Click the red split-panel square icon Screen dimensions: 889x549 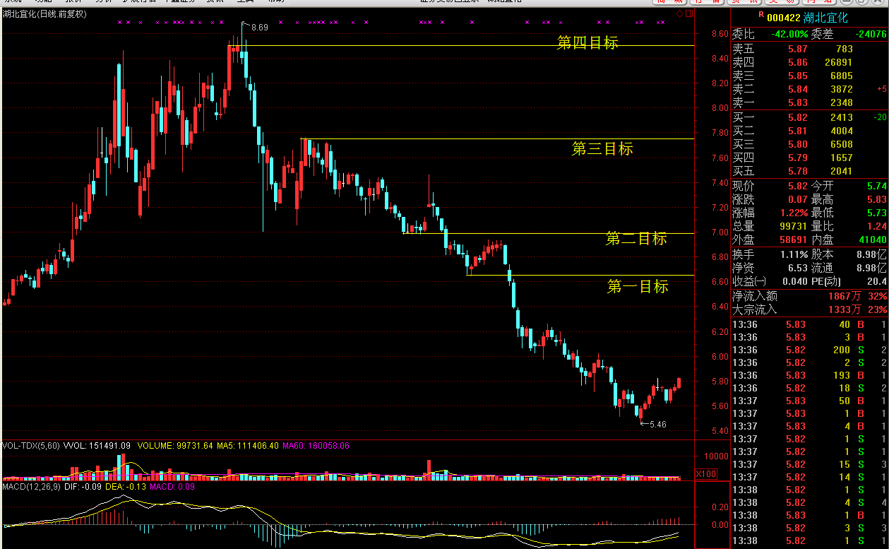click(x=688, y=13)
